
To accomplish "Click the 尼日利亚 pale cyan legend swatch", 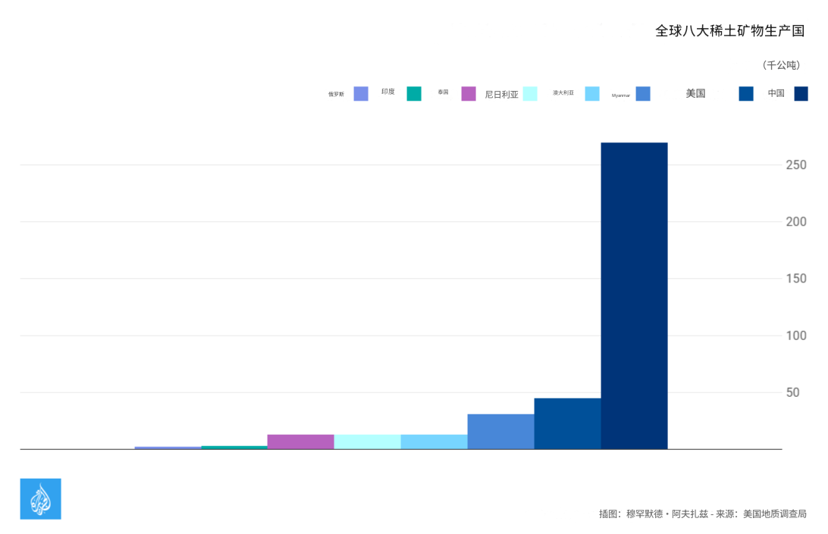I will tap(530, 94).
